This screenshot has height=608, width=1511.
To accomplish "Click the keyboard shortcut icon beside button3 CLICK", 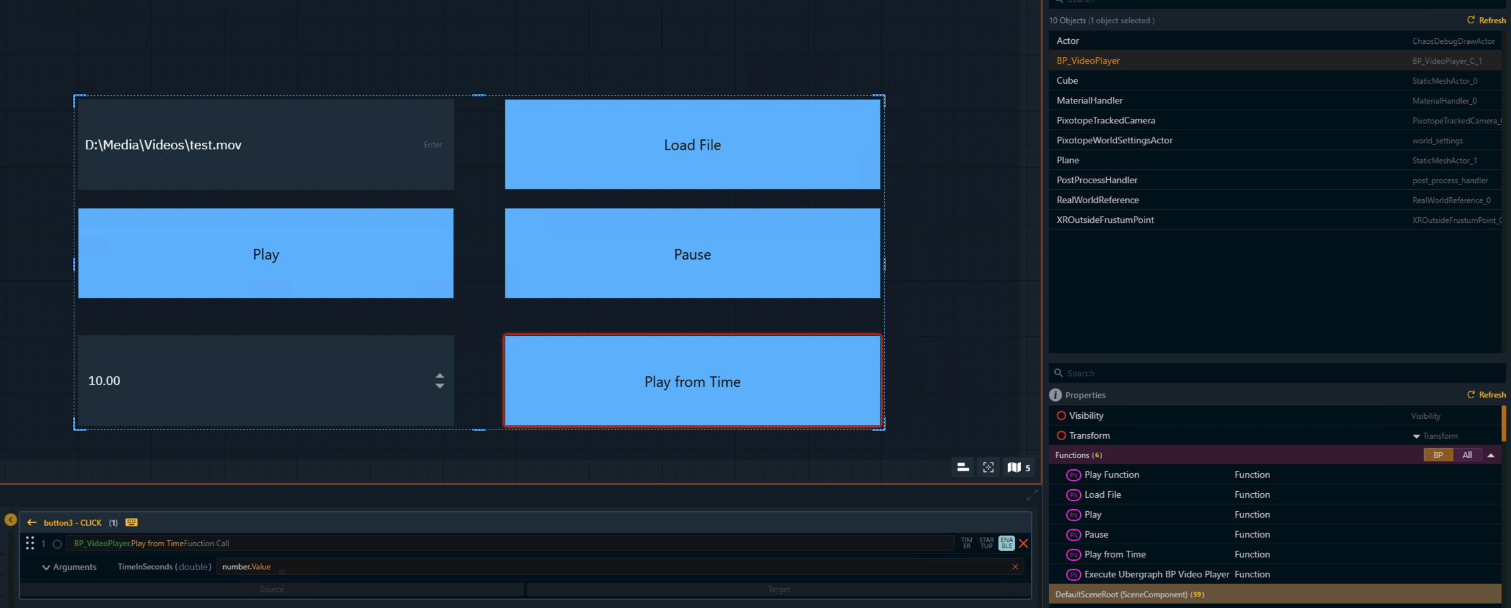I will pos(131,522).
